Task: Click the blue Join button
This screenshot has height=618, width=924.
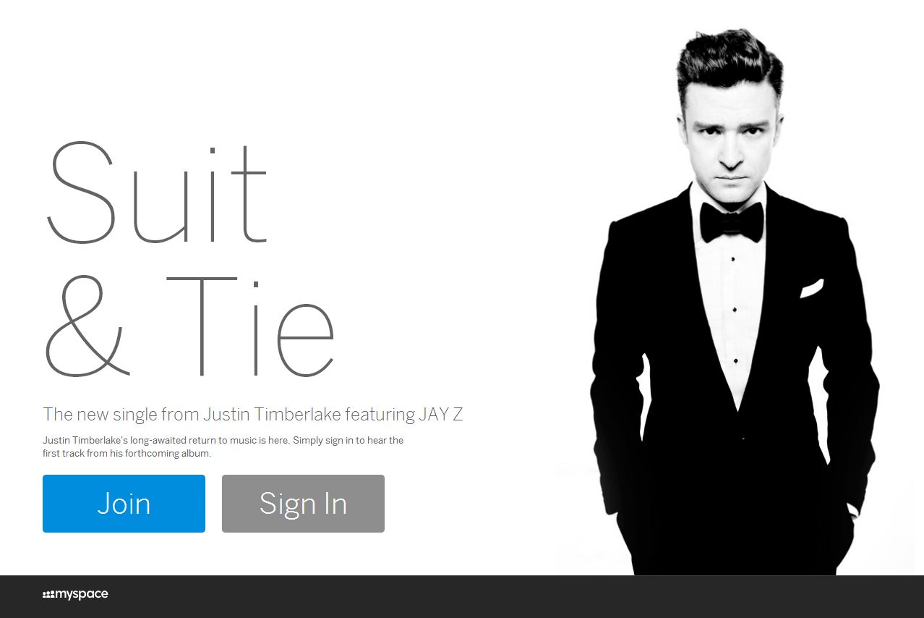Action: pyautogui.click(x=124, y=504)
